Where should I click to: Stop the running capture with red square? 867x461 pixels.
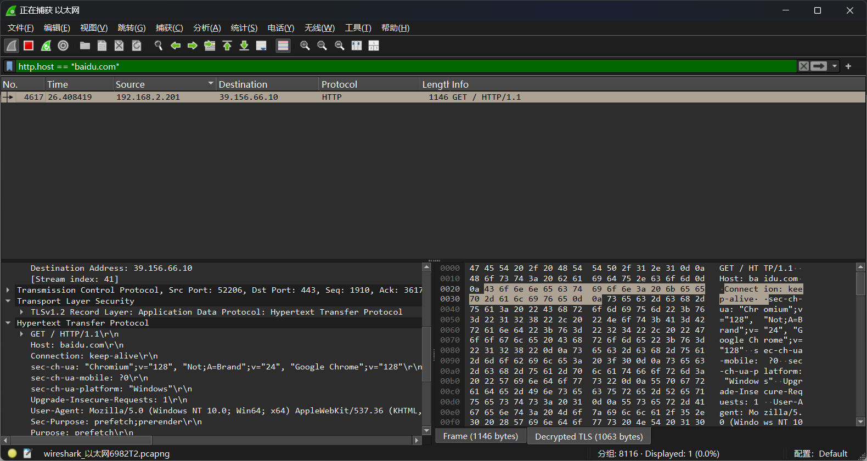tap(29, 45)
